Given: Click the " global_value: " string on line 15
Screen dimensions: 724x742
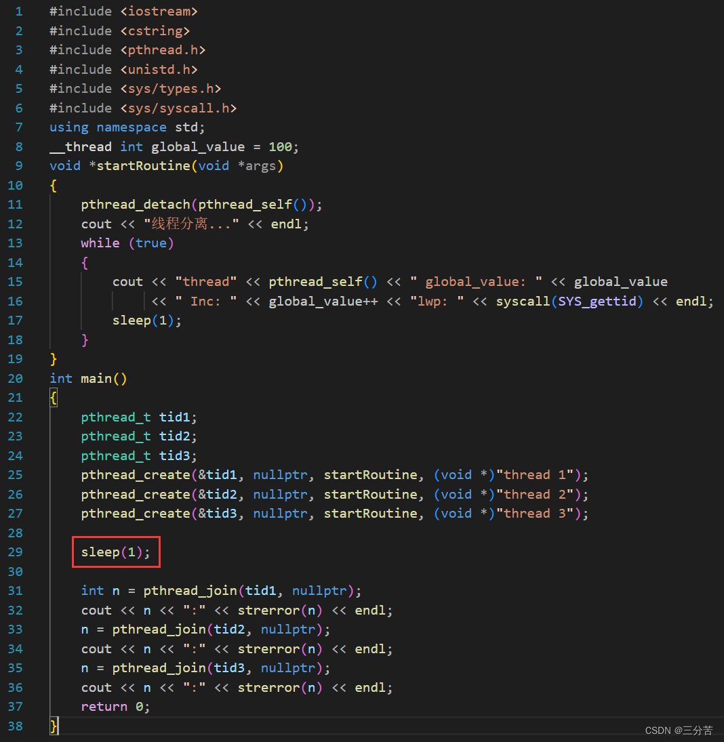Looking at the screenshot, I should pos(477,282).
